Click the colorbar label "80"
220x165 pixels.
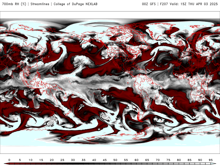179,160
